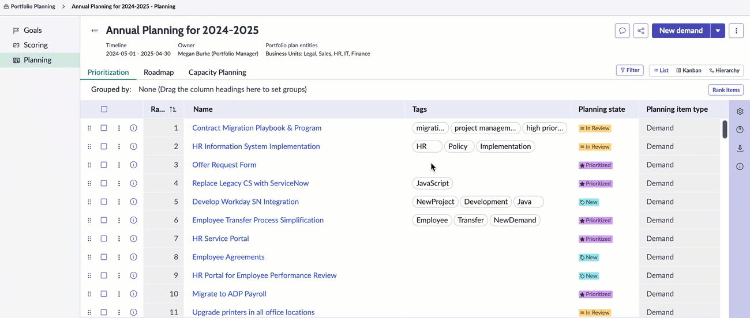Collapse the sidebar using the indent icon
This screenshot has height=318, width=750.
[95, 31]
